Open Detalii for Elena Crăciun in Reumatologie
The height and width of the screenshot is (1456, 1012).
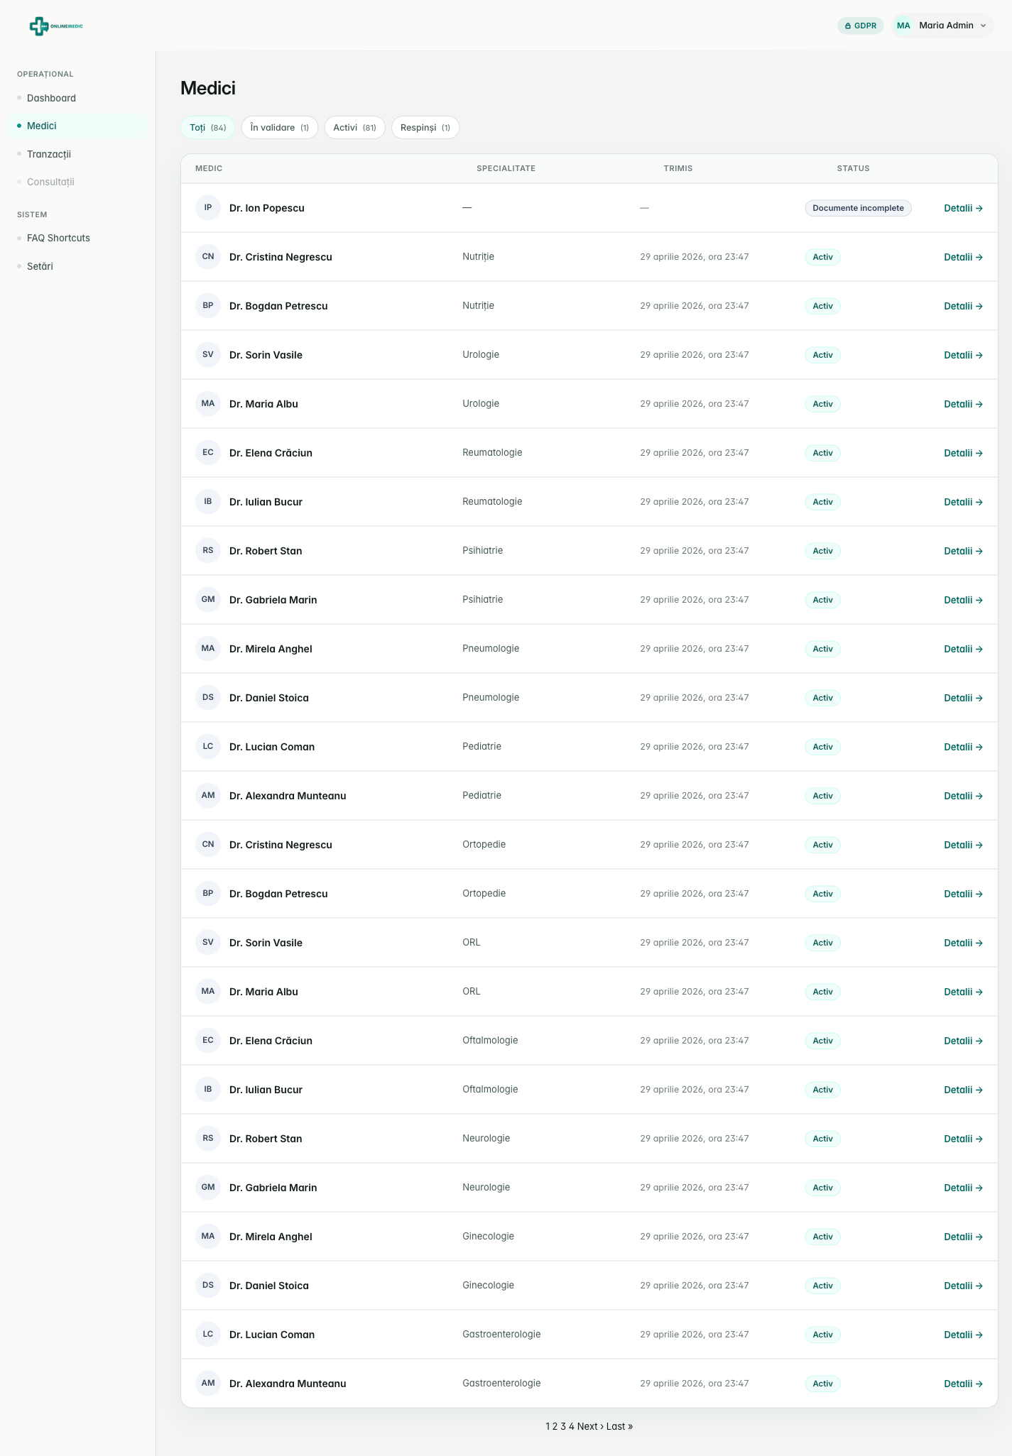pos(963,453)
